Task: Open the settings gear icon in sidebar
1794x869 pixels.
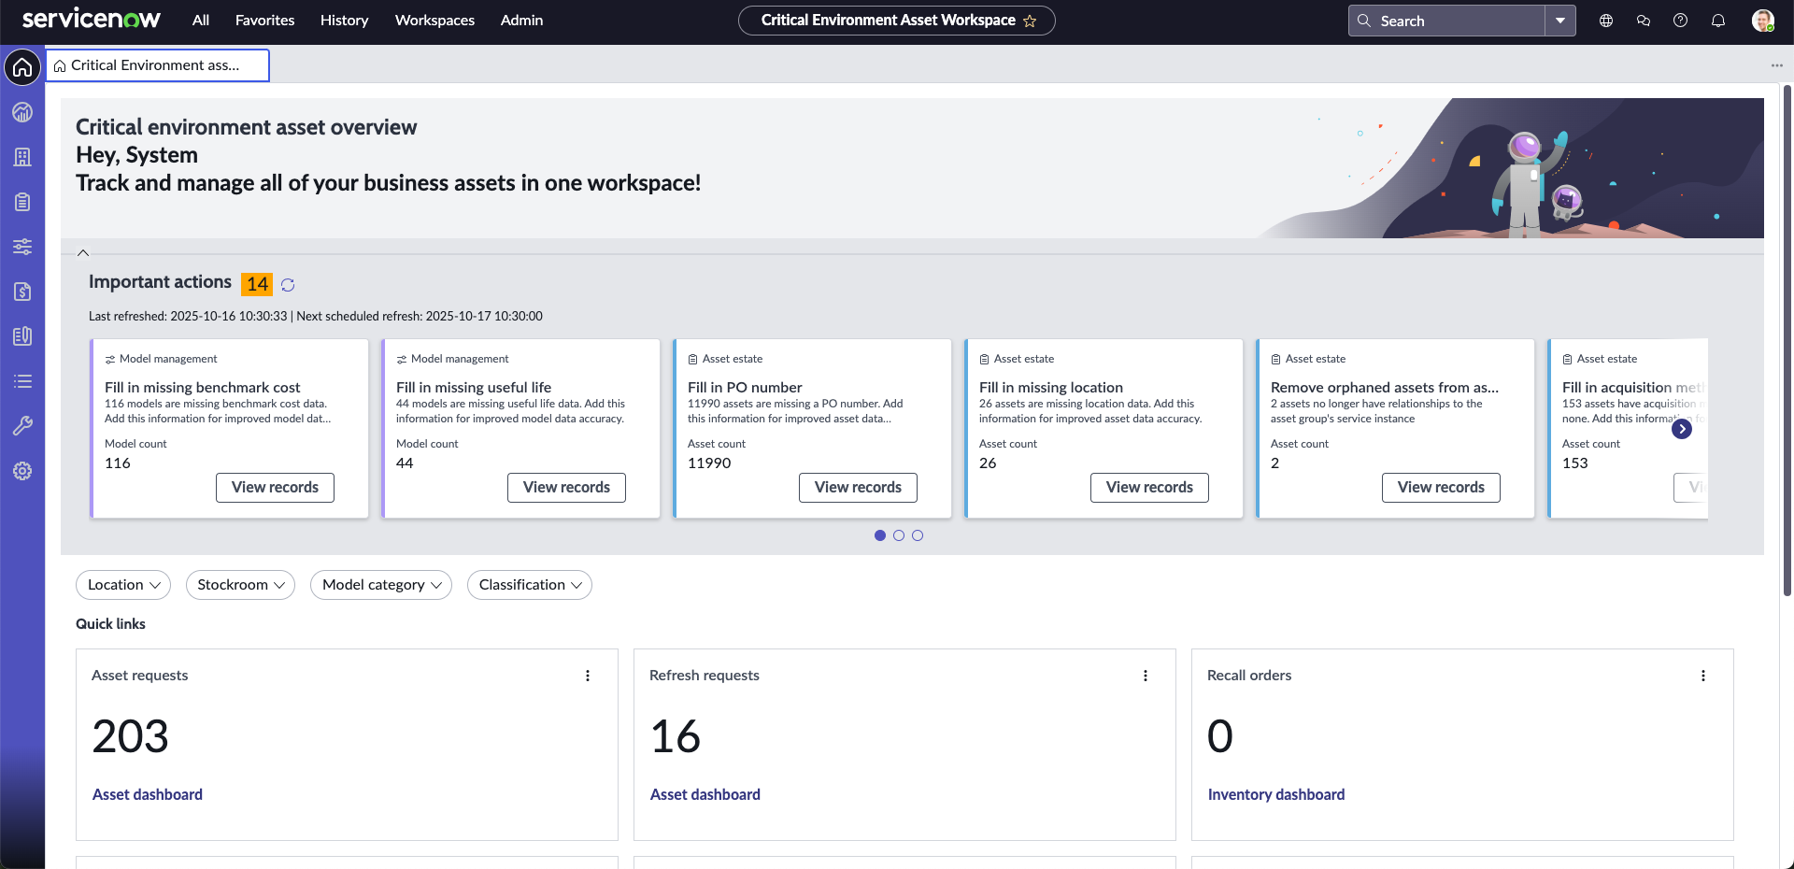Action: (22, 471)
